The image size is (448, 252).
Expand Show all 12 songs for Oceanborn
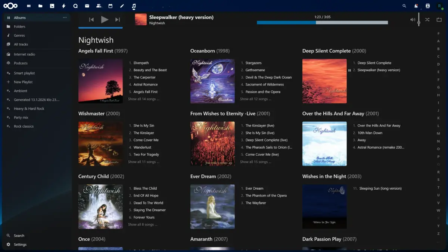[x=255, y=99]
